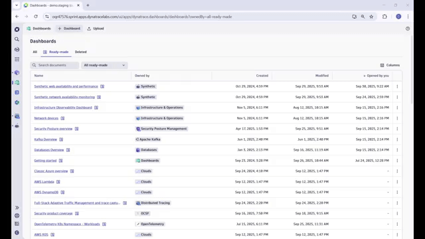The height and width of the screenshot is (239, 425).
Task: Reload the page in browser
Action: click(36, 17)
